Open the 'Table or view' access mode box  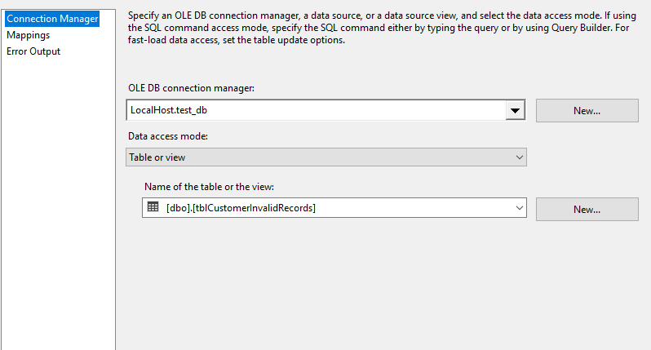(x=318, y=157)
